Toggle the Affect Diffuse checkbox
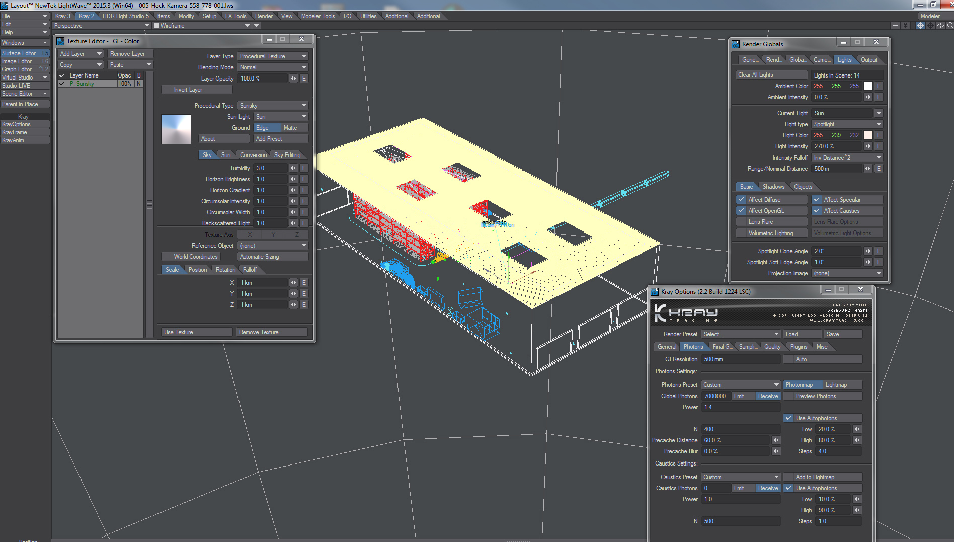 pyautogui.click(x=742, y=200)
